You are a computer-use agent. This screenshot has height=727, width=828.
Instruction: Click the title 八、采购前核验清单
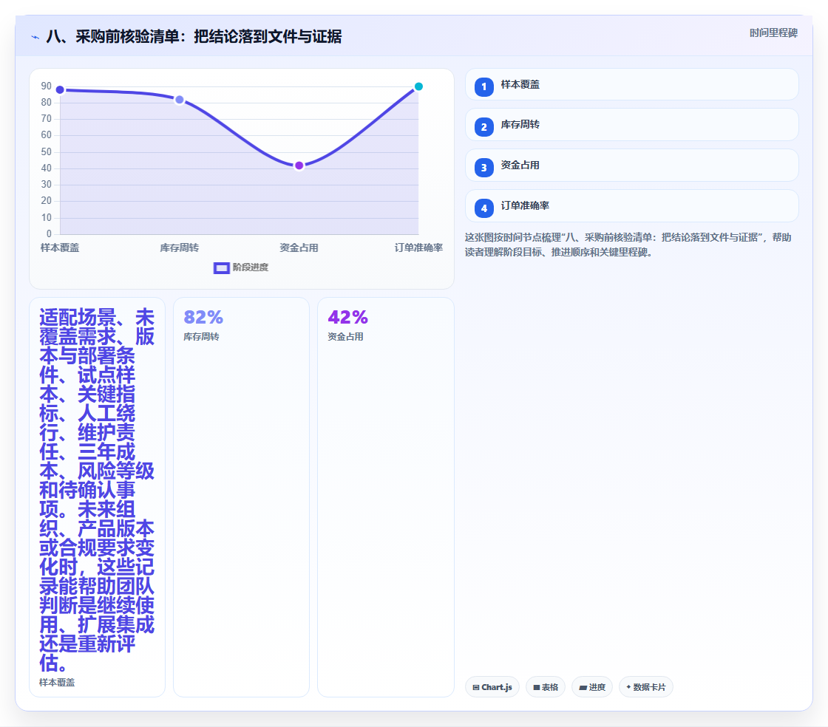(x=194, y=36)
